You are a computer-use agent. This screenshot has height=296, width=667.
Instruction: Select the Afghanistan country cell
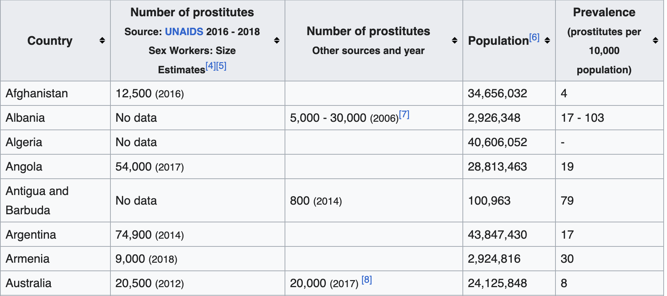37,93
